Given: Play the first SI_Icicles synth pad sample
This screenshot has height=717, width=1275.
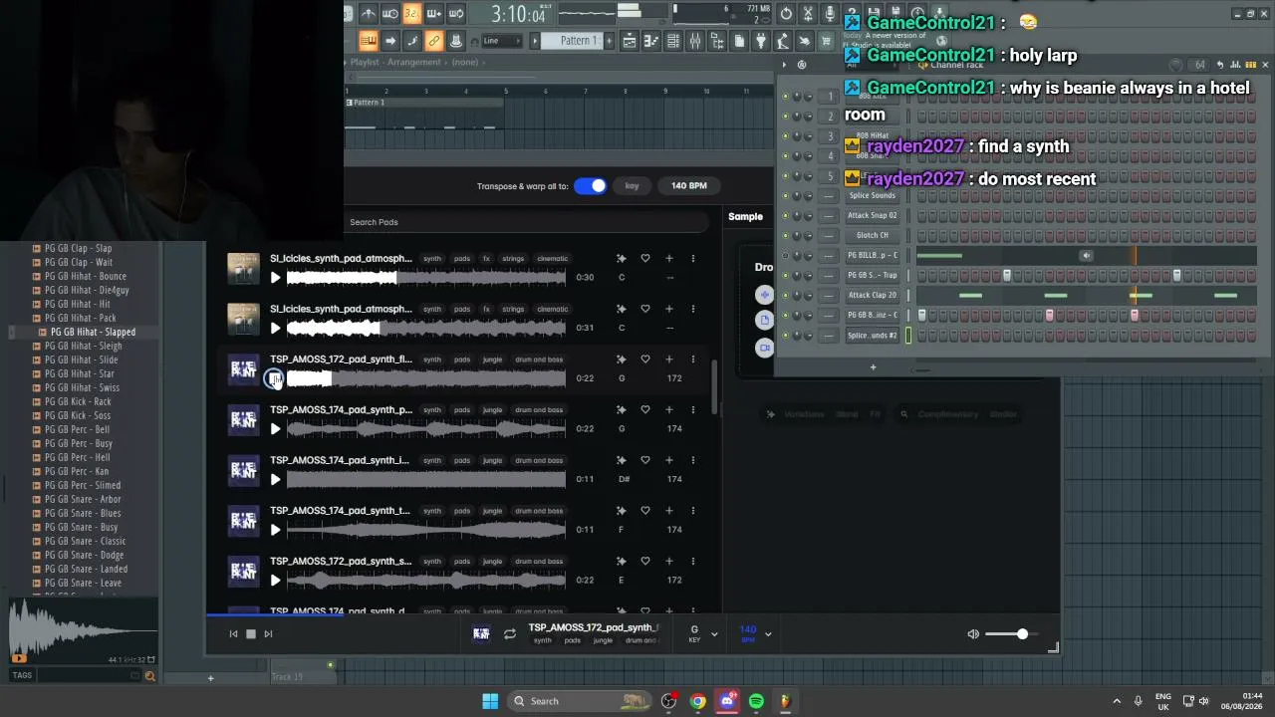Looking at the screenshot, I should (276, 278).
